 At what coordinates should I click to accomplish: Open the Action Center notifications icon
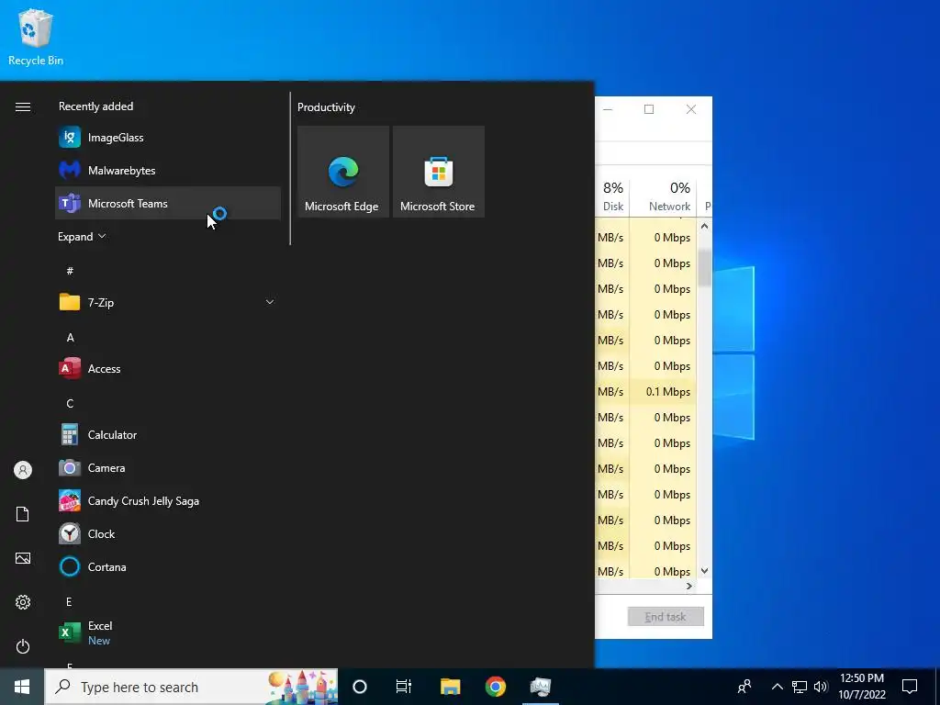[910, 687]
